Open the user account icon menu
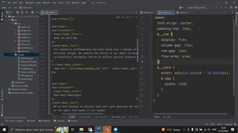238x133 pixels. click(x=181, y=7)
